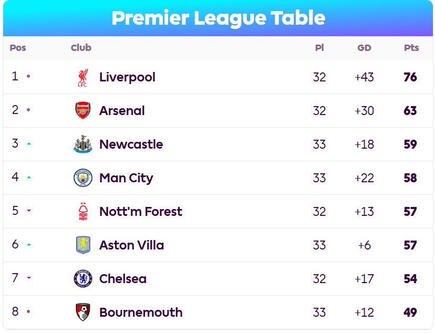The width and height of the screenshot is (435, 333).
Task: Sort by the Pts column header
Action: (x=411, y=48)
